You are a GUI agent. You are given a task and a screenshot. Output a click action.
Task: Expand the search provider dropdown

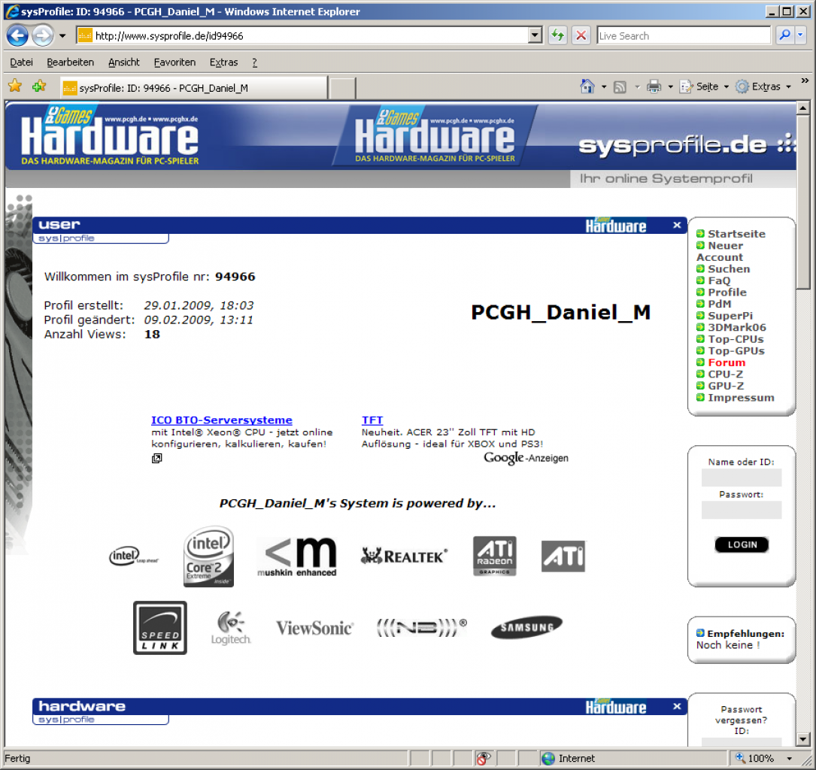800,35
